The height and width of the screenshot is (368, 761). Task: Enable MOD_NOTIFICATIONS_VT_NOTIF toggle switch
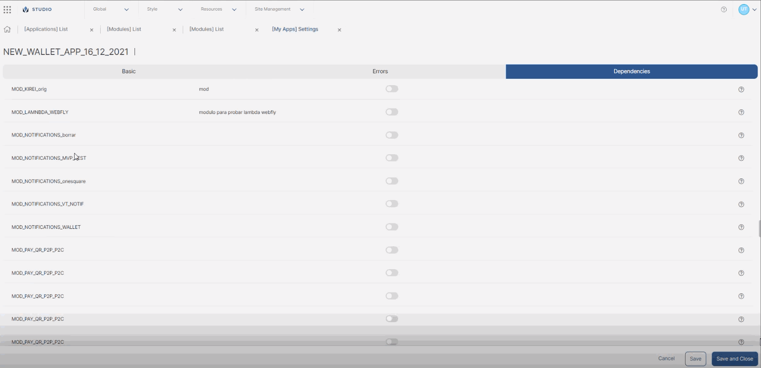392,204
